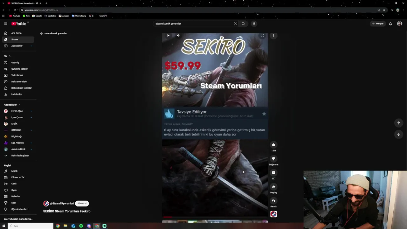Open Spor sports section
This screenshot has width=407, height=229.
pyautogui.click(x=17, y=203)
